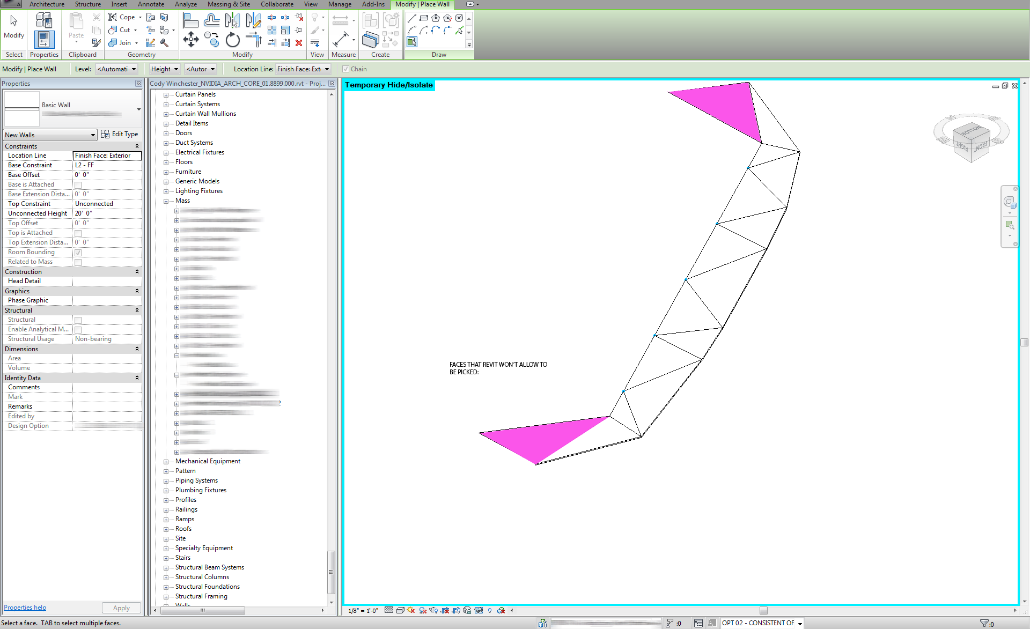The width and height of the screenshot is (1030, 629).
Task: Select the Line draw tool
Action: (x=411, y=18)
